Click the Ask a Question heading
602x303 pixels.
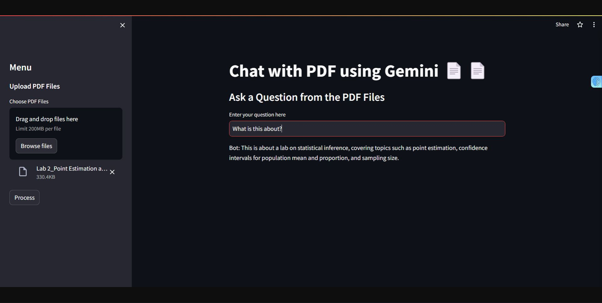click(x=306, y=97)
